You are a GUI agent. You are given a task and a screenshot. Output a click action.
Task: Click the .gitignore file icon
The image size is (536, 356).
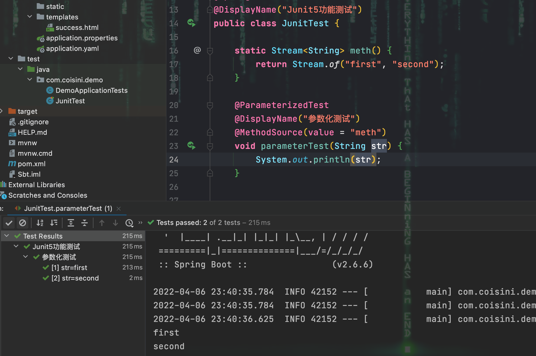[x=12, y=122]
